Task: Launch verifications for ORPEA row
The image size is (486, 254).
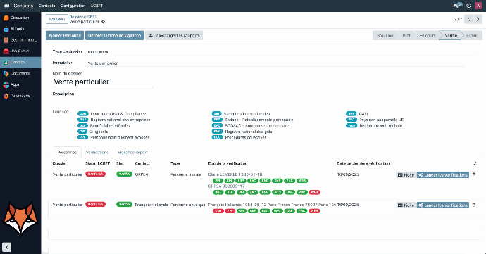Action: click(443, 175)
